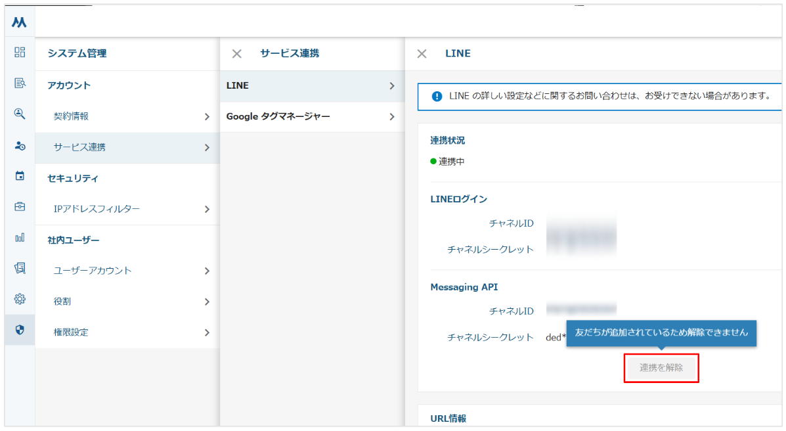Open the dashboard grid icon in sidebar
Screen dimensions: 786x431
coord(20,52)
